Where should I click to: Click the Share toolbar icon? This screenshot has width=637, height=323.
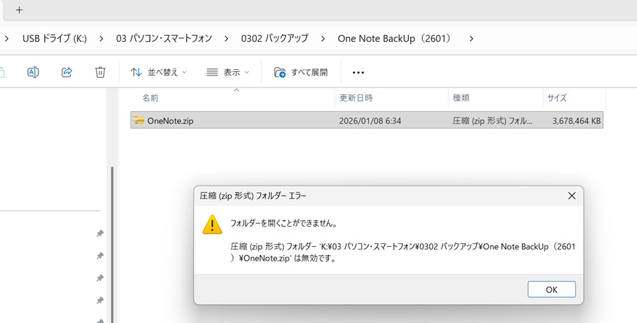click(x=66, y=72)
